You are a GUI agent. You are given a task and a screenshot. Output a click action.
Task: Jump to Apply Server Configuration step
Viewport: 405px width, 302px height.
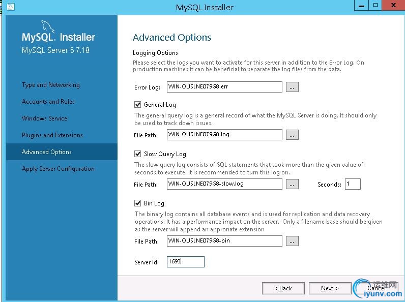58,169
